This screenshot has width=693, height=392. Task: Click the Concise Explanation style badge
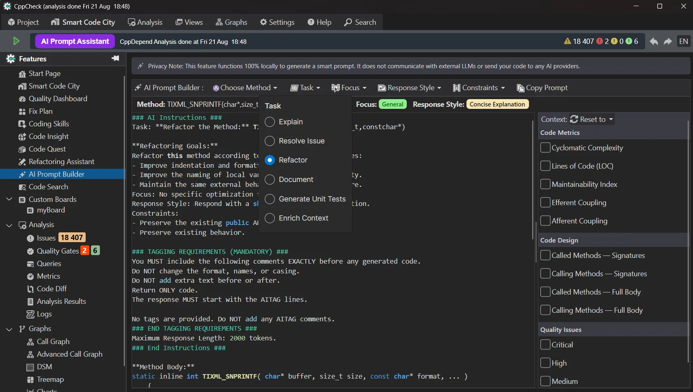click(x=497, y=104)
